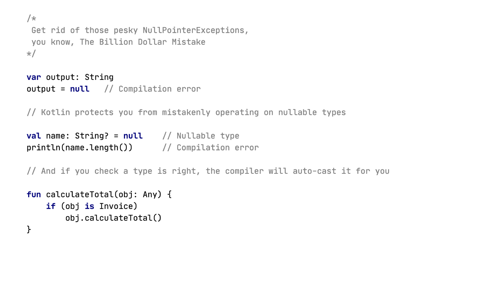Screen dimensions: 501x281
Task: Click the 'val' keyword before name
Action: (34, 136)
